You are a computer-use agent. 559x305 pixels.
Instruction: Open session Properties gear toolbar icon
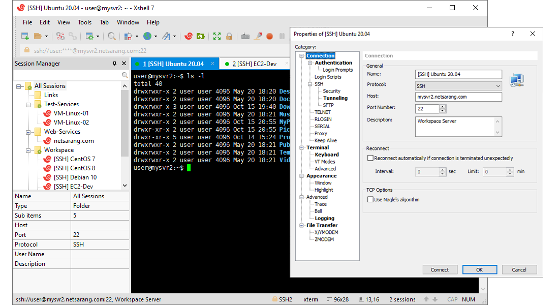(89, 36)
